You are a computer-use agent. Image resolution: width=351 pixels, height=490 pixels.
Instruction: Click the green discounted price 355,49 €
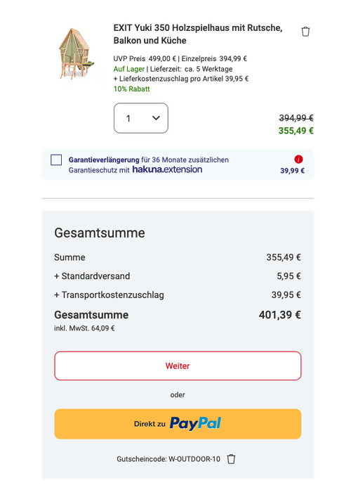tap(296, 131)
